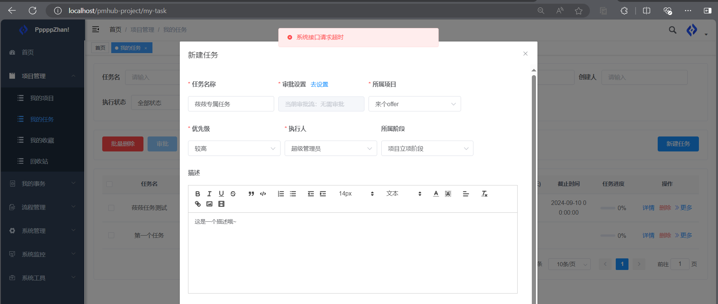Click 删除 in the second task row

(x=665, y=236)
